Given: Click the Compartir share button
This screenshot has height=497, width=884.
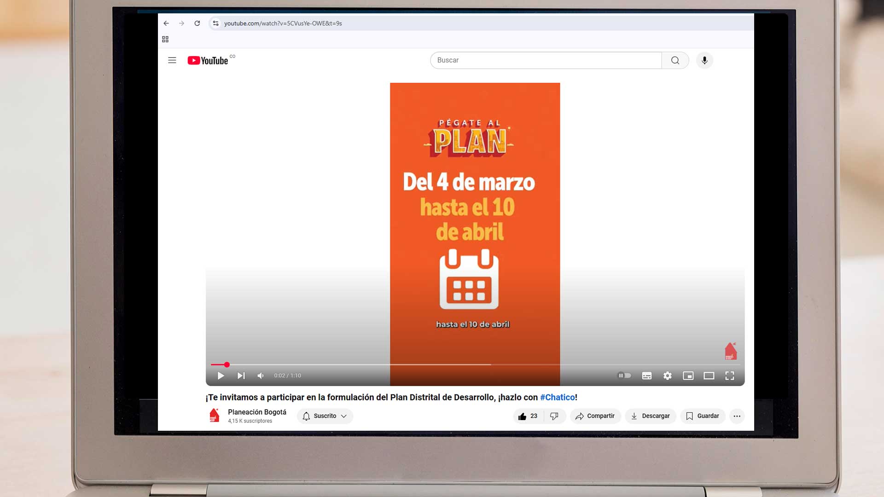Looking at the screenshot, I should click(x=595, y=416).
